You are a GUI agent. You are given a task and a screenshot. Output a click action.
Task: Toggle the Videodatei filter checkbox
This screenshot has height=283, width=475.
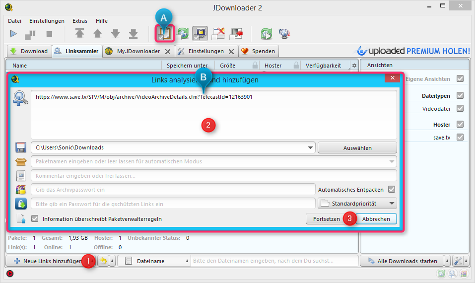460,108
